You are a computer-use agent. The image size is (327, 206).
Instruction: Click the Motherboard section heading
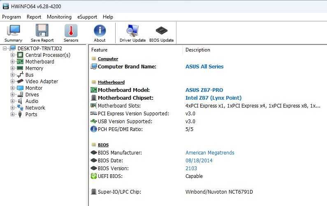click(x=111, y=82)
